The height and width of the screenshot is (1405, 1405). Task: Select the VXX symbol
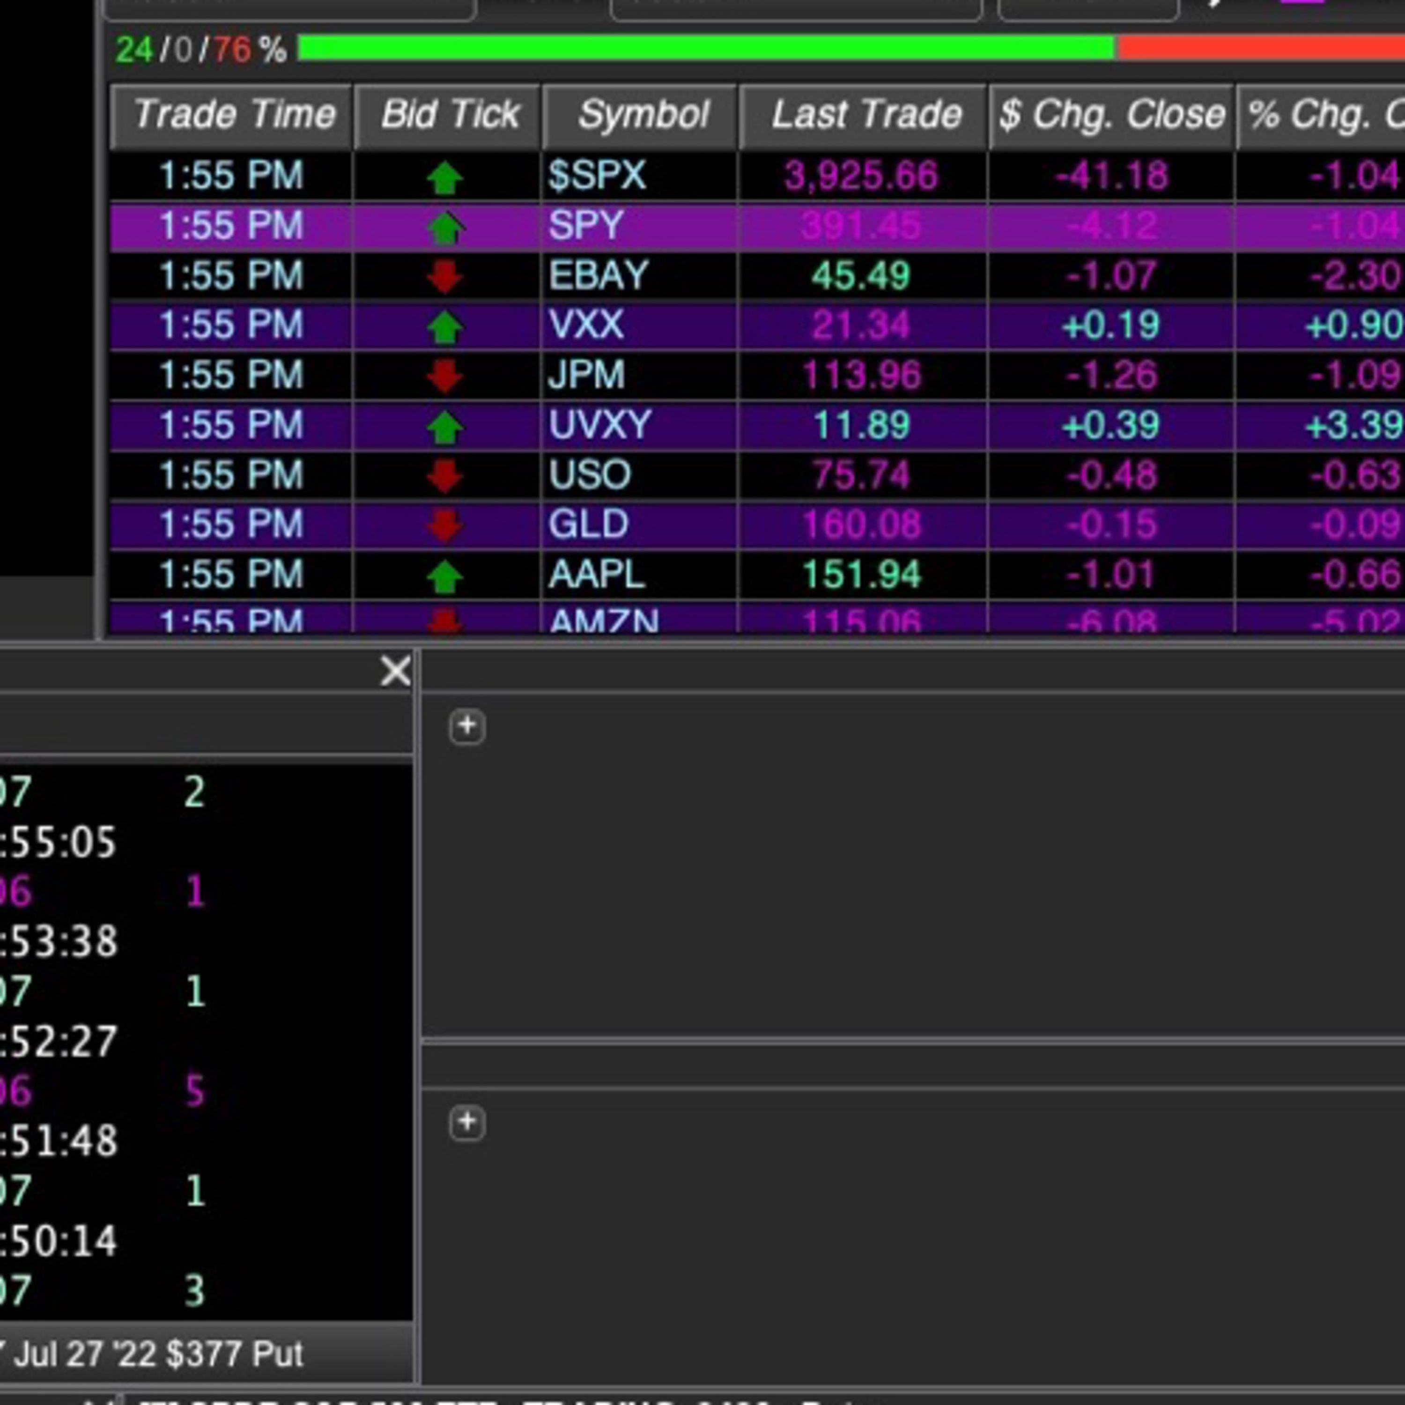tap(586, 325)
